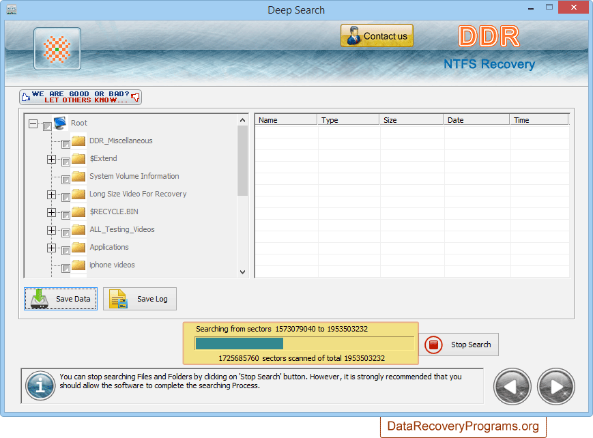Sort by the Time column header
The image size is (593, 438).
539,120
